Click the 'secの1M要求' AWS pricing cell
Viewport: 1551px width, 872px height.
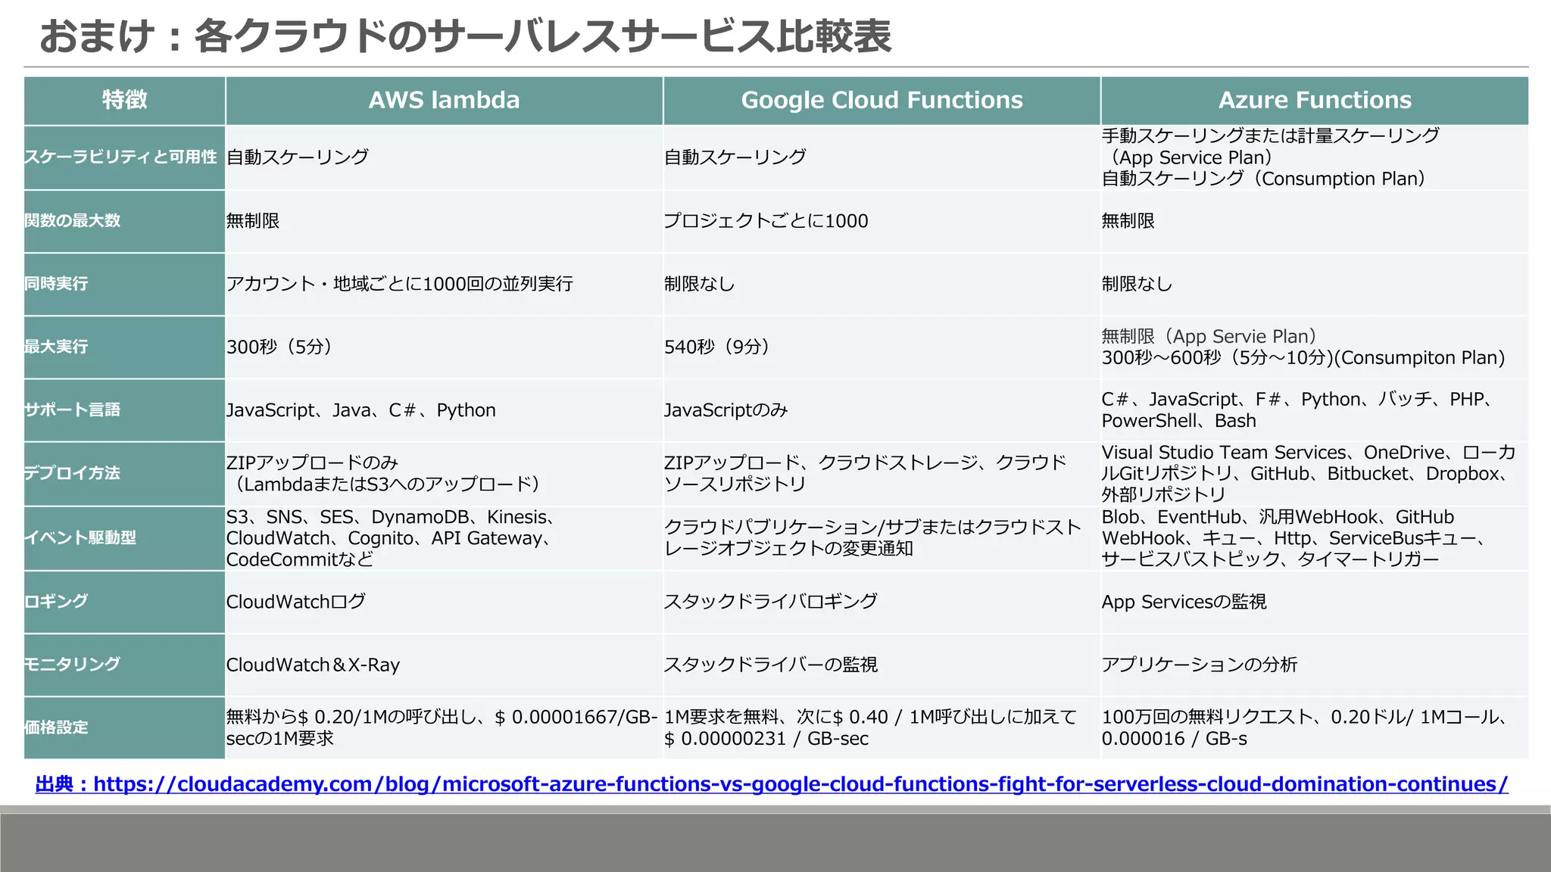point(444,727)
